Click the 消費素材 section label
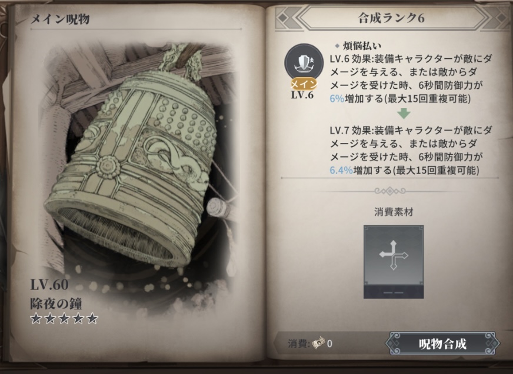Image resolution: width=513 pixels, height=374 pixels. point(394,212)
